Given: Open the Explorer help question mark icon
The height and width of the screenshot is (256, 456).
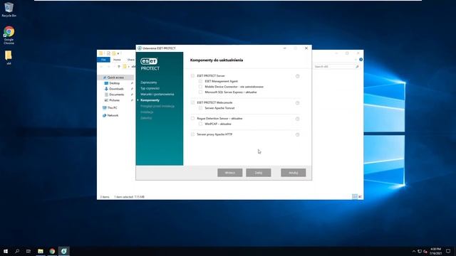Looking at the screenshot, I should coord(361,60).
